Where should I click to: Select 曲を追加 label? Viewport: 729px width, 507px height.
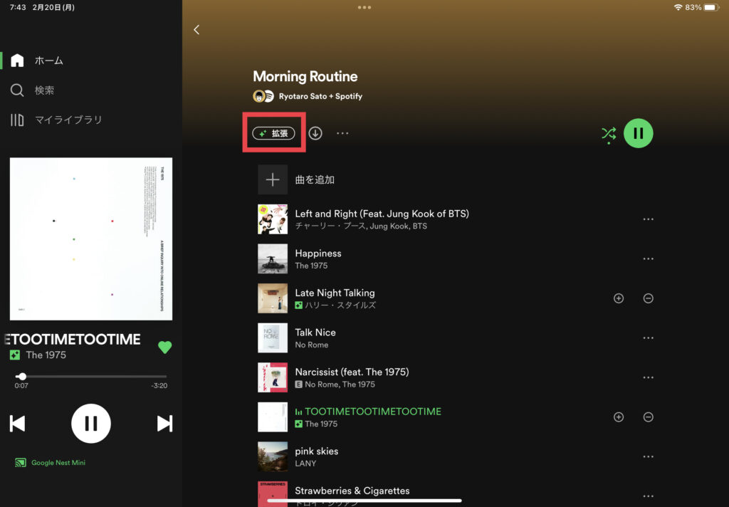point(315,179)
